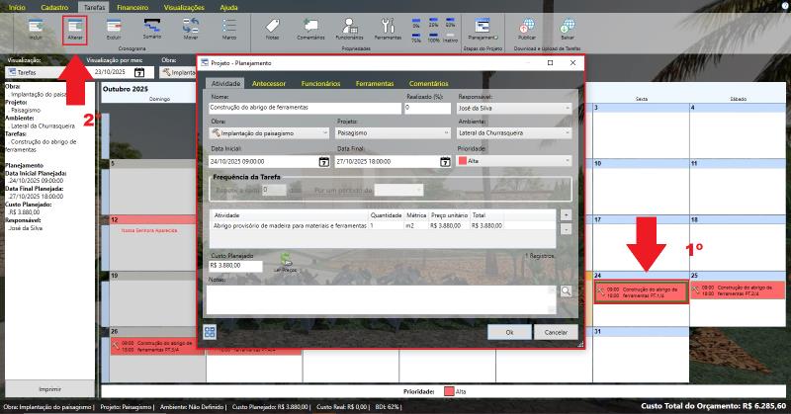This screenshot has width=791, height=414.
Task: Click the grid icon at dialog bottom-left
Action: coord(211,332)
